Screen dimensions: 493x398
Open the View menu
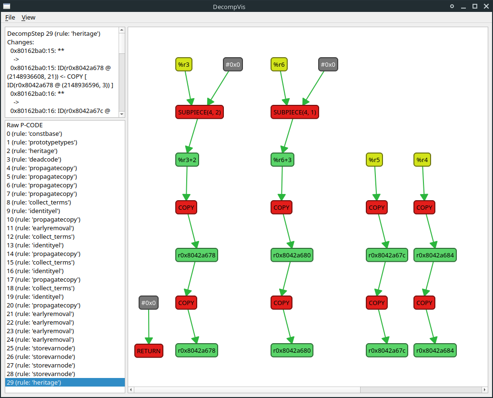pos(28,17)
